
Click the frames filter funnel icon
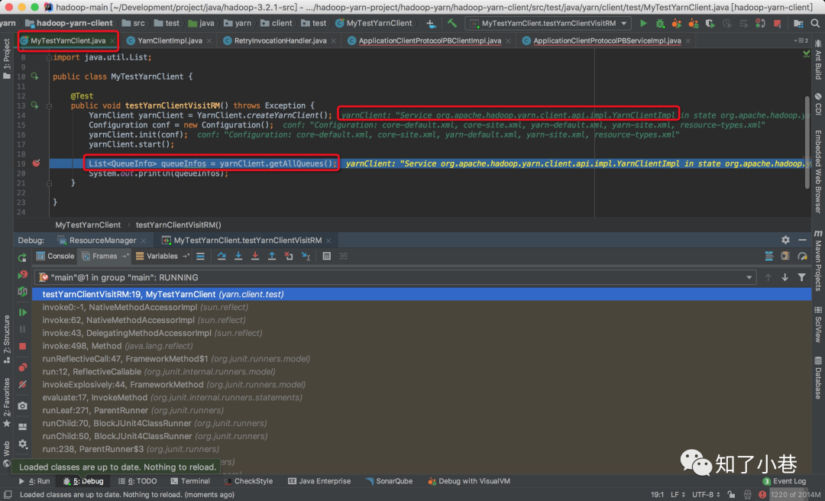point(801,277)
